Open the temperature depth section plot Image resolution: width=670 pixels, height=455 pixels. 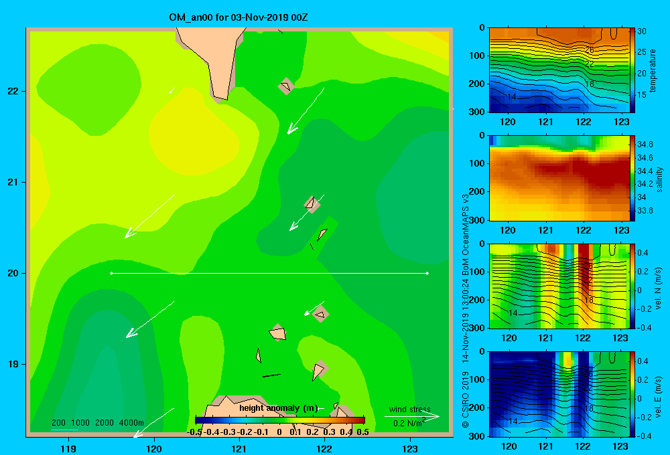[x=559, y=70]
